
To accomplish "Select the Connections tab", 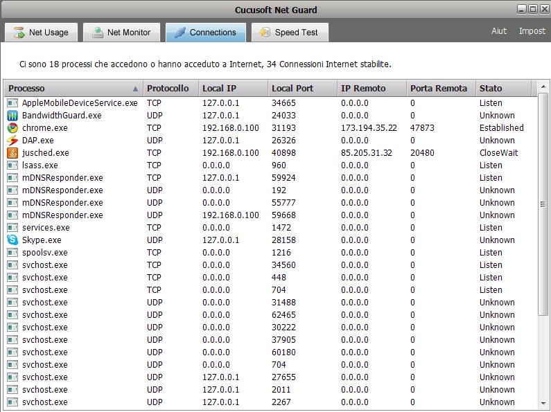I will pyautogui.click(x=206, y=33).
